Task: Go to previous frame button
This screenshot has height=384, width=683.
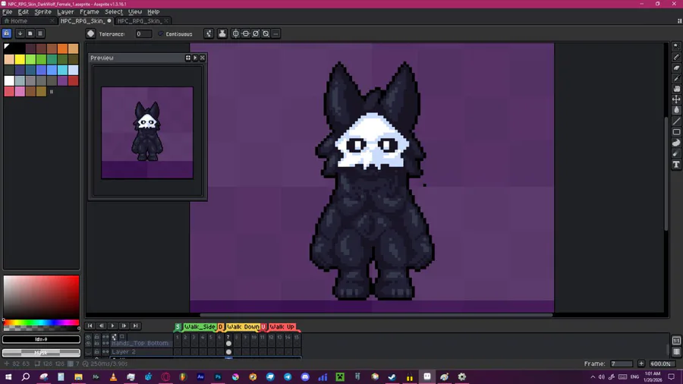Action: point(101,326)
